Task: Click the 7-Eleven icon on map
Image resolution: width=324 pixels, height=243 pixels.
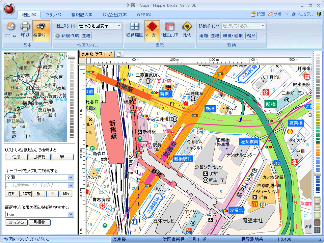Action: click(263, 205)
